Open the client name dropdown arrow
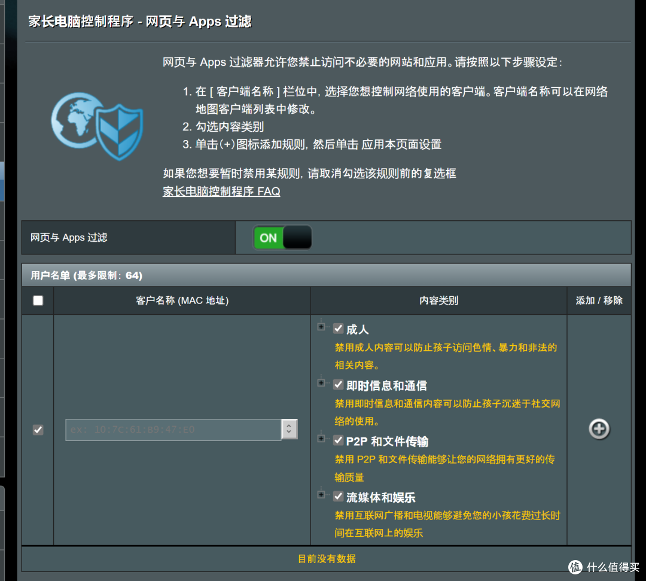 coord(290,430)
